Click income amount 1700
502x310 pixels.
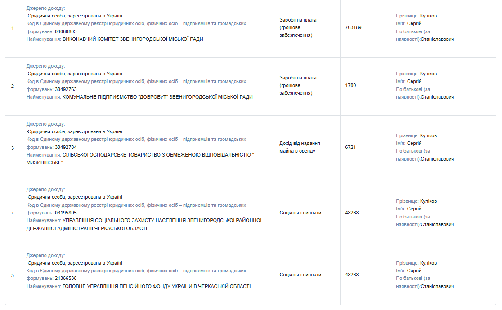(350, 85)
